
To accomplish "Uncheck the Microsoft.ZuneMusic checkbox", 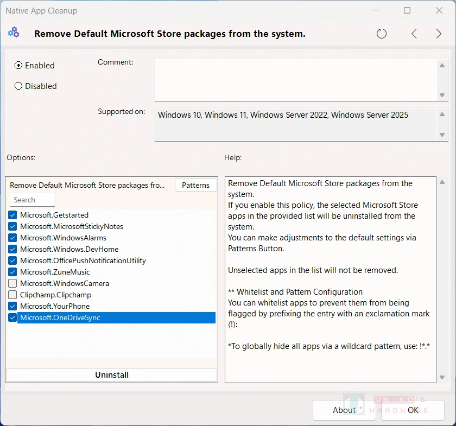I will point(12,272).
